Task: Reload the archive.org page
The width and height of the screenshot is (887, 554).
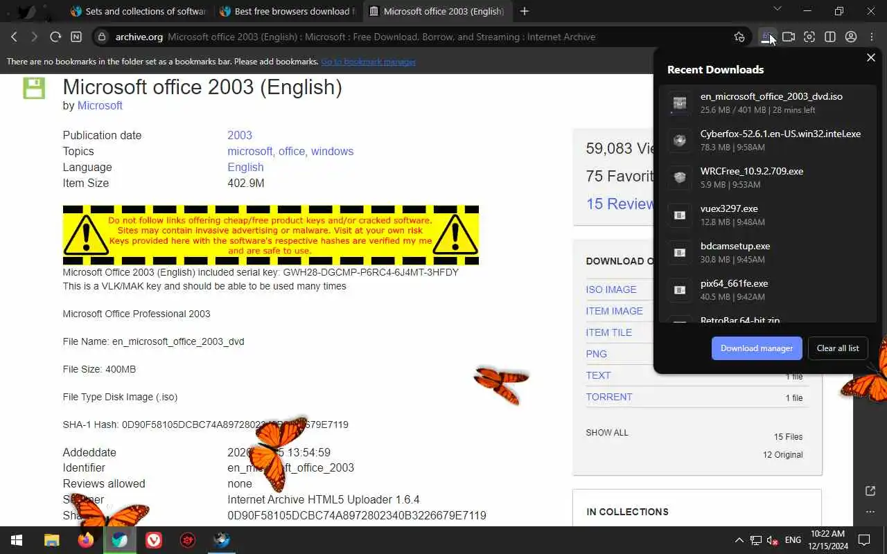Action: (55, 37)
